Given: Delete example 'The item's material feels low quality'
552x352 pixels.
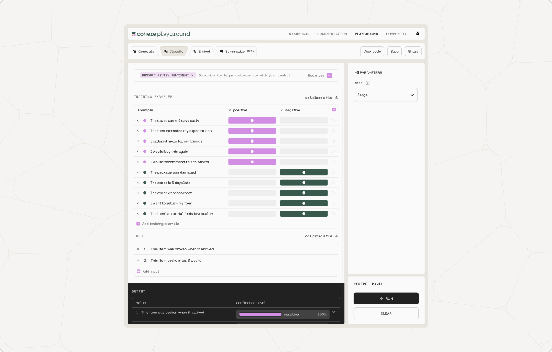Looking at the screenshot, I should coord(137,214).
